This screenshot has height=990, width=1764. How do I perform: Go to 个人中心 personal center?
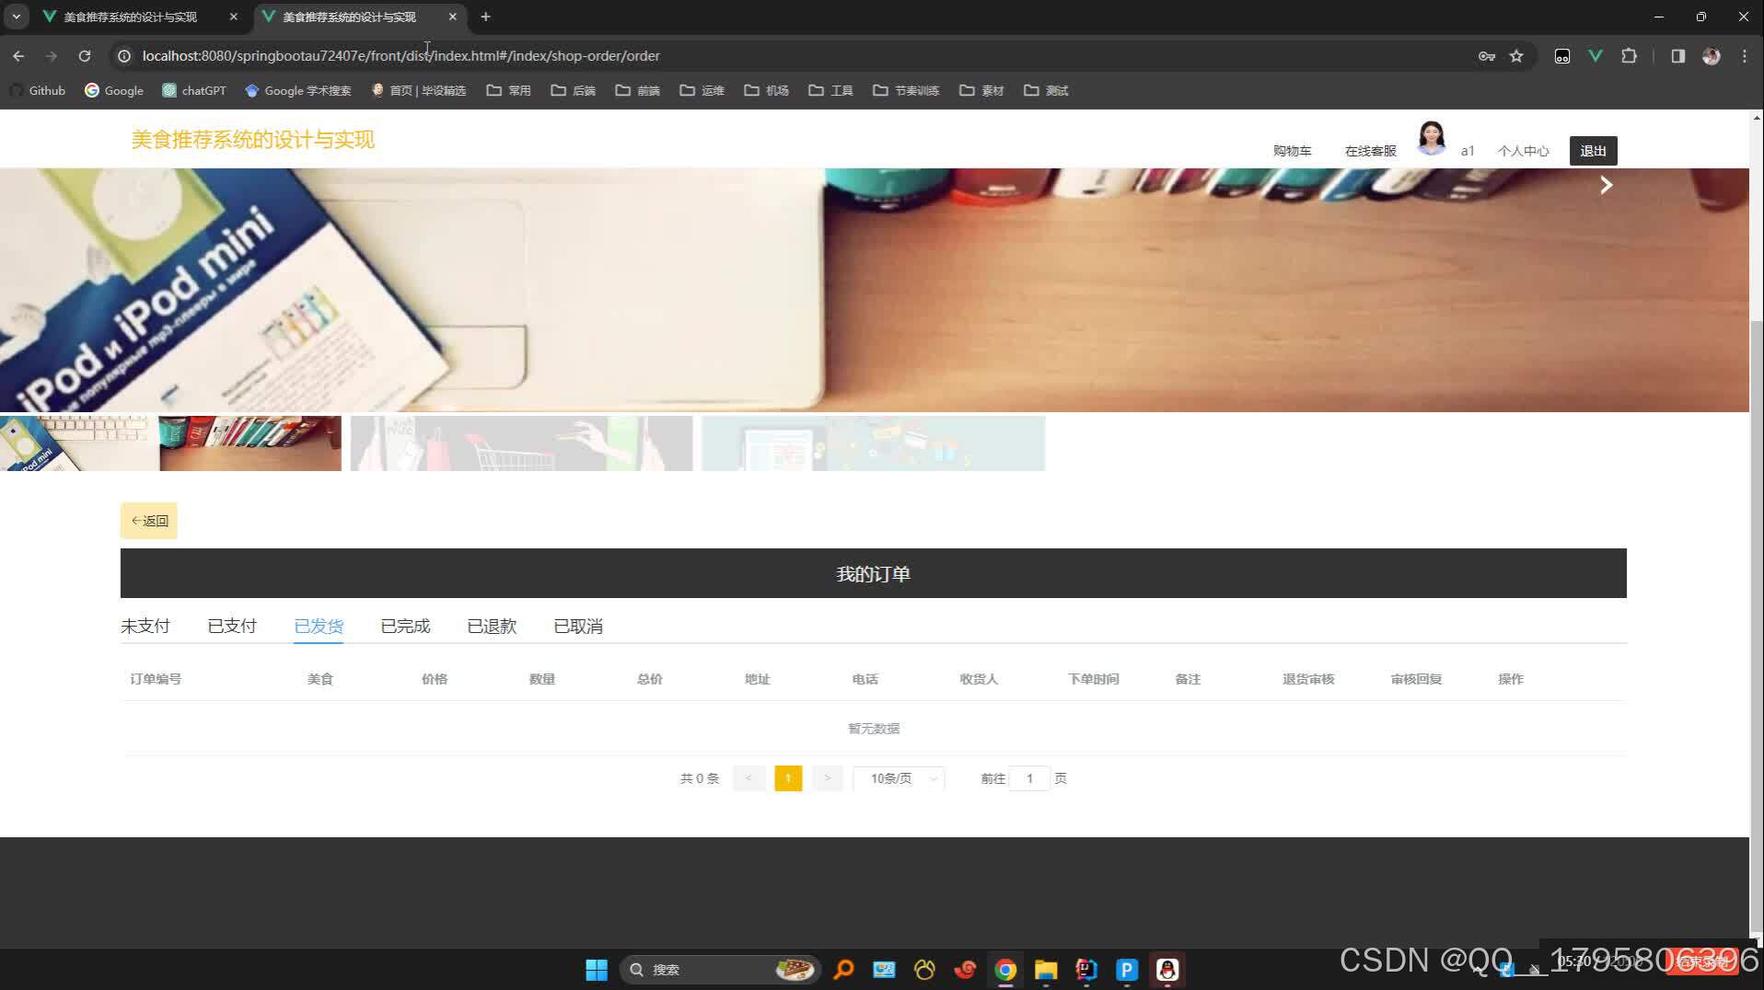1523,151
